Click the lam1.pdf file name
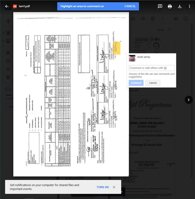The image size is (195, 199). pos(24,6)
